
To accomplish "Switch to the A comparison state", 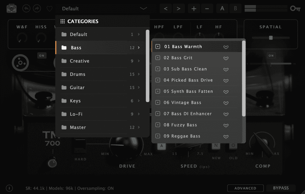I will 222,8.
